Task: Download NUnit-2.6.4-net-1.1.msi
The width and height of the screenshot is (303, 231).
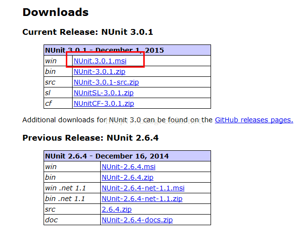Action: tap(143, 188)
